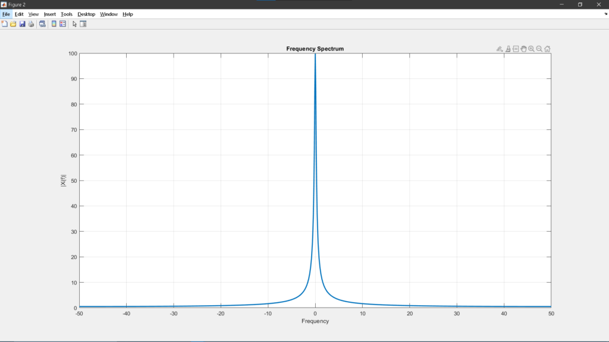
Task: Save the figure with the floppy disk icon
Action: click(x=22, y=24)
